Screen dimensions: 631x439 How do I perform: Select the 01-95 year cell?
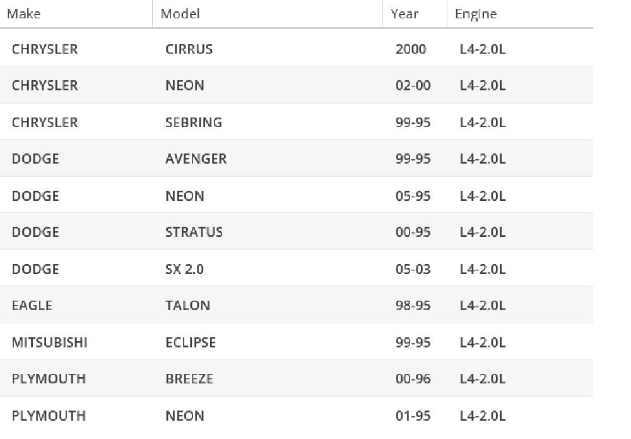click(x=413, y=416)
